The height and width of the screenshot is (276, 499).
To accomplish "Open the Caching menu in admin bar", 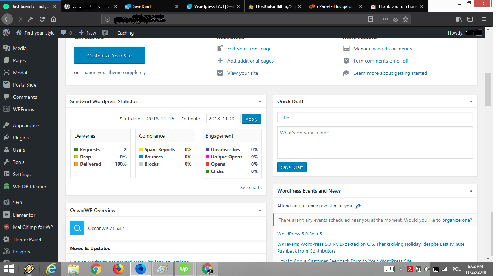I will [125, 33].
